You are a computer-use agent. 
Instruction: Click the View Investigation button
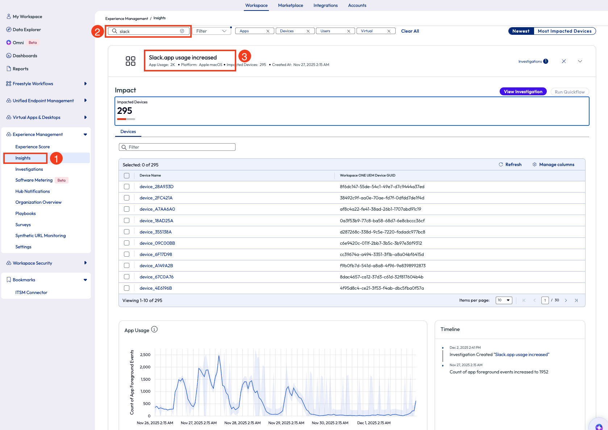click(x=523, y=92)
